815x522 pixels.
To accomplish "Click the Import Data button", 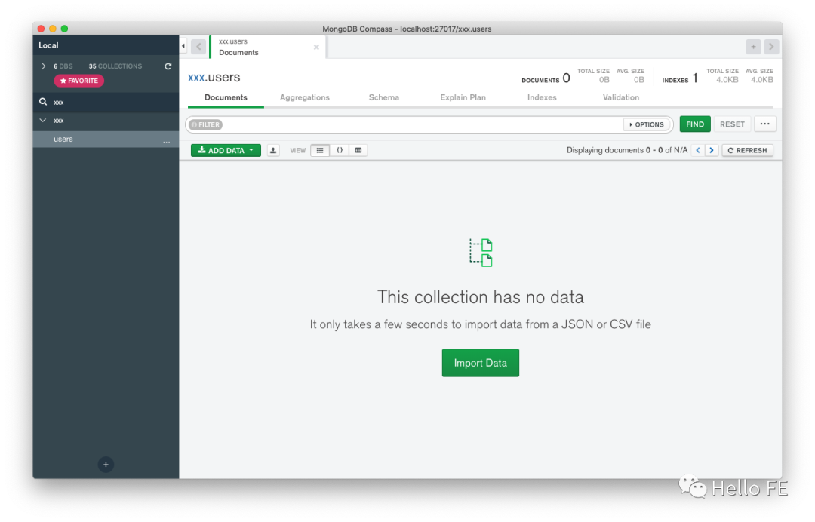I will 480,363.
